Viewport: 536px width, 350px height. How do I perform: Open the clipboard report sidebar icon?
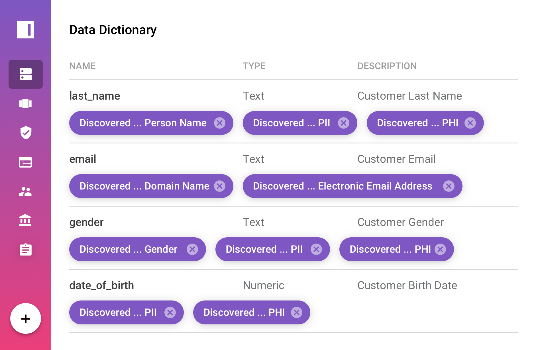26,250
